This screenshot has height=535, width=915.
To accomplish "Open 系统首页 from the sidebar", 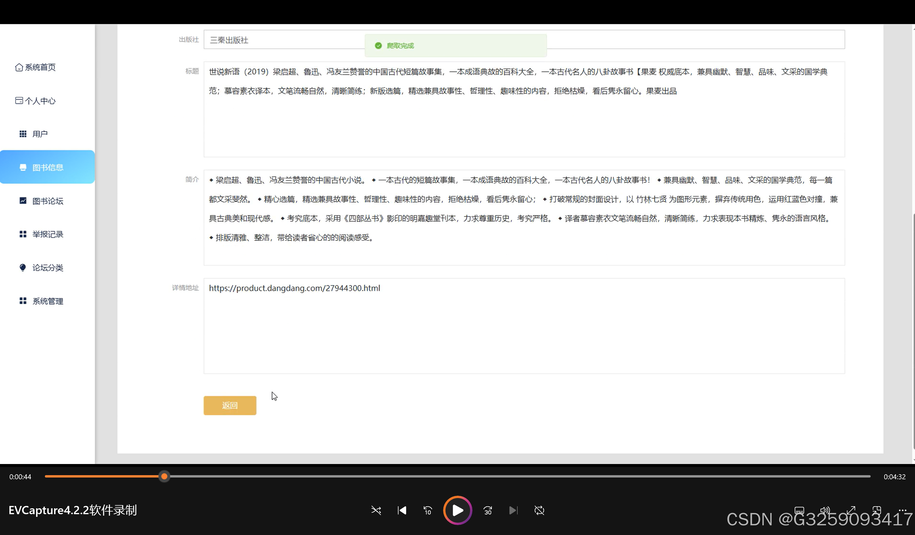I will click(x=36, y=67).
